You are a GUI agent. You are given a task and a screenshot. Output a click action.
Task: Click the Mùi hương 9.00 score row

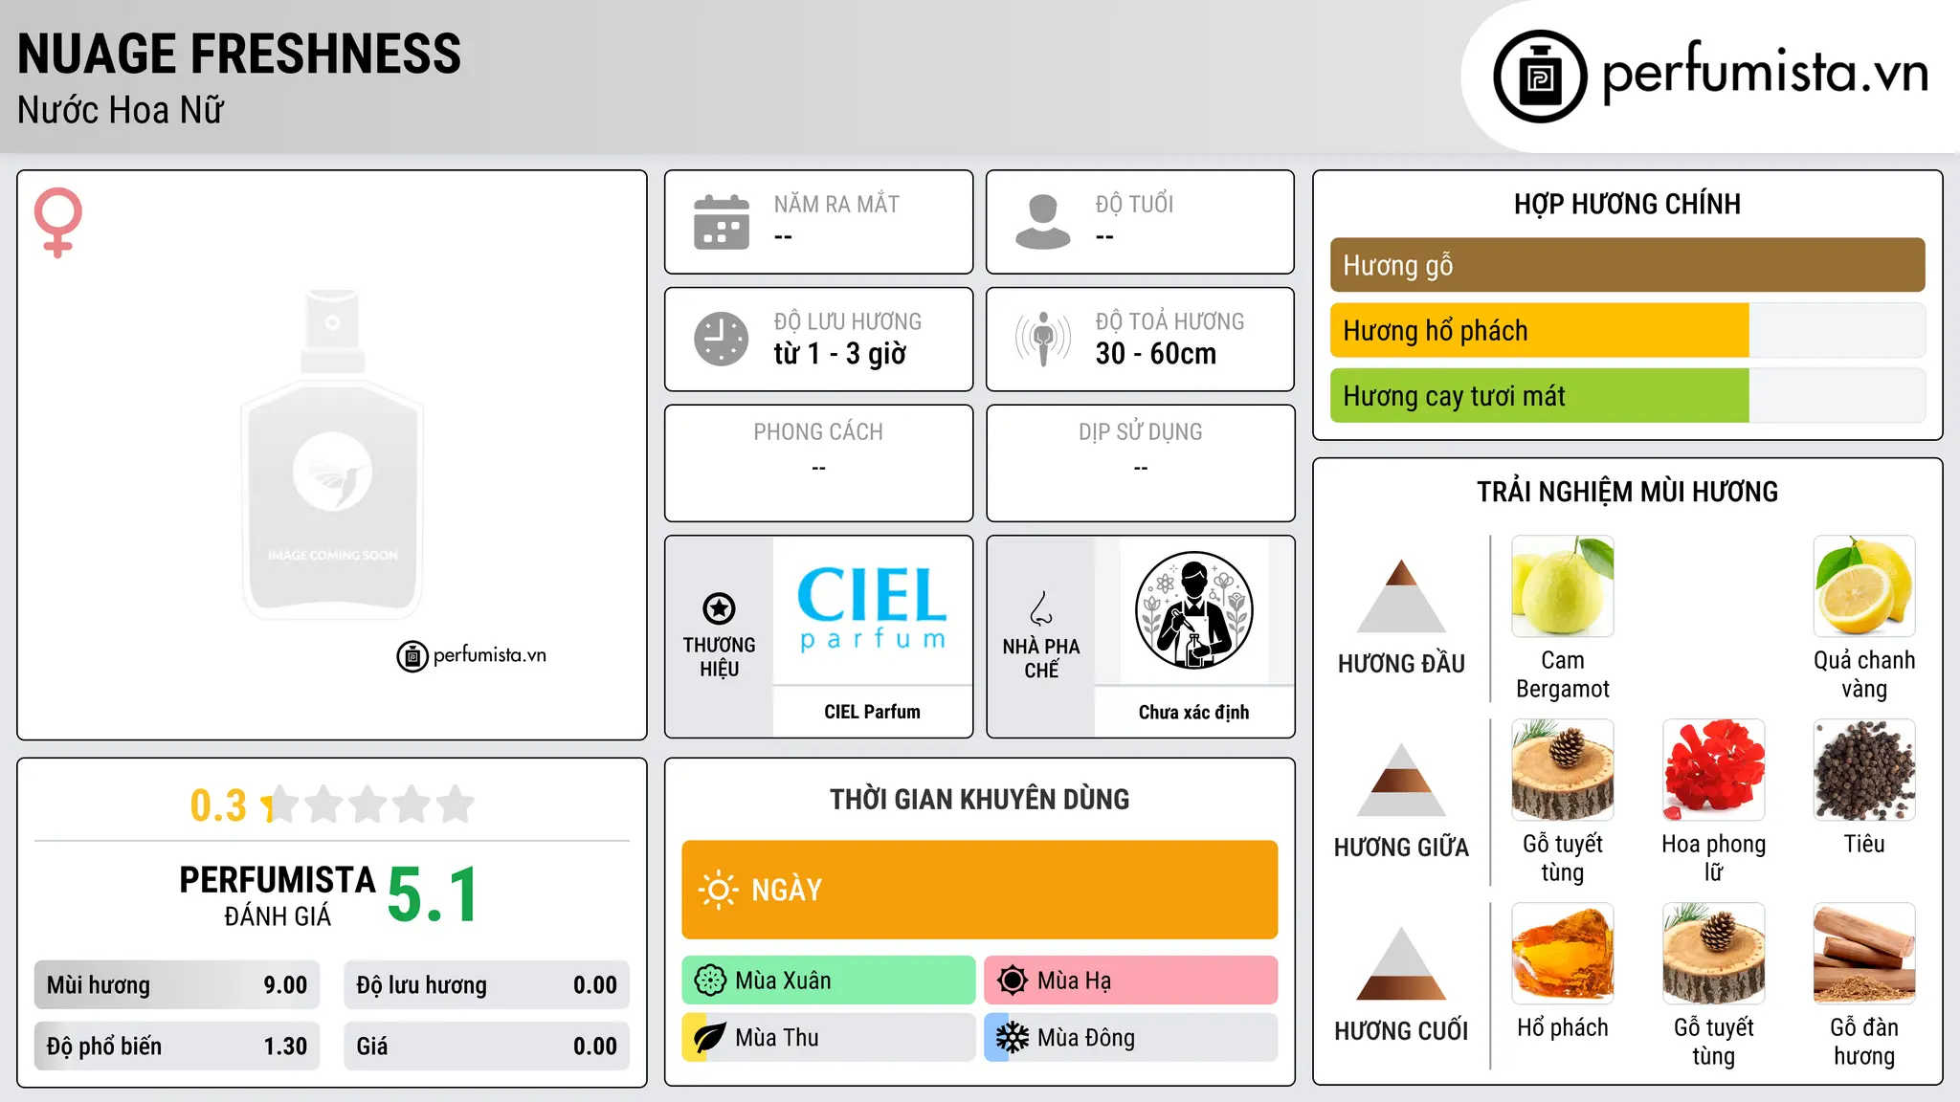(177, 985)
